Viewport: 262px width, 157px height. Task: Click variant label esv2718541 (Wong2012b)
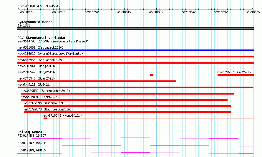click(37, 66)
